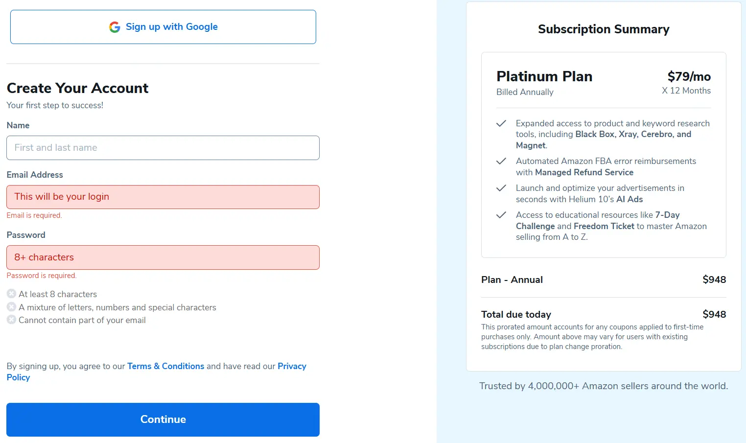Open the Privacy Policy link

pyautogui.click(x=292, y=366)
